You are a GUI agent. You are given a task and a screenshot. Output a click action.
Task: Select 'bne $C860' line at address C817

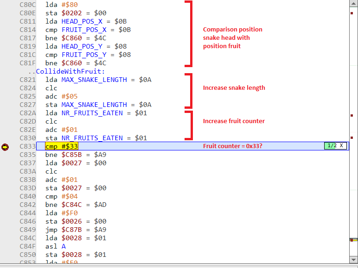[x=76, y=38]
